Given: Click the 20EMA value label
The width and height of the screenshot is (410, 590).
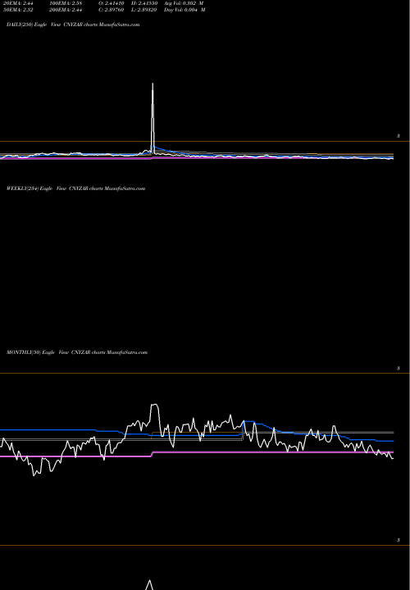Looking at the screenshot, I should (x=20, y=3).
